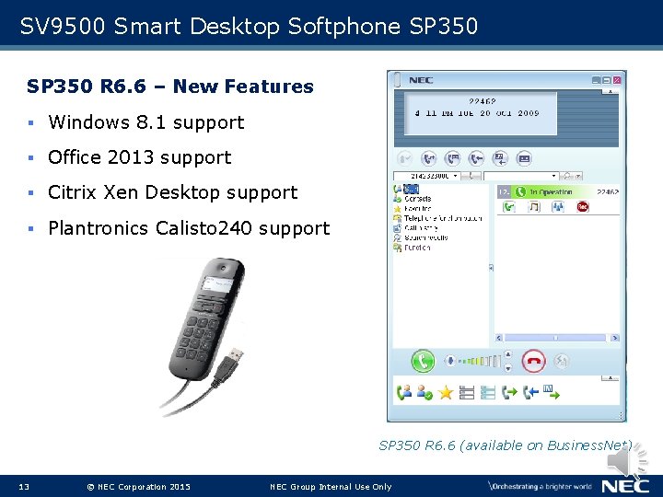Select Favorites star item in tree
663x497 pixels.
(x=413, y=208)
